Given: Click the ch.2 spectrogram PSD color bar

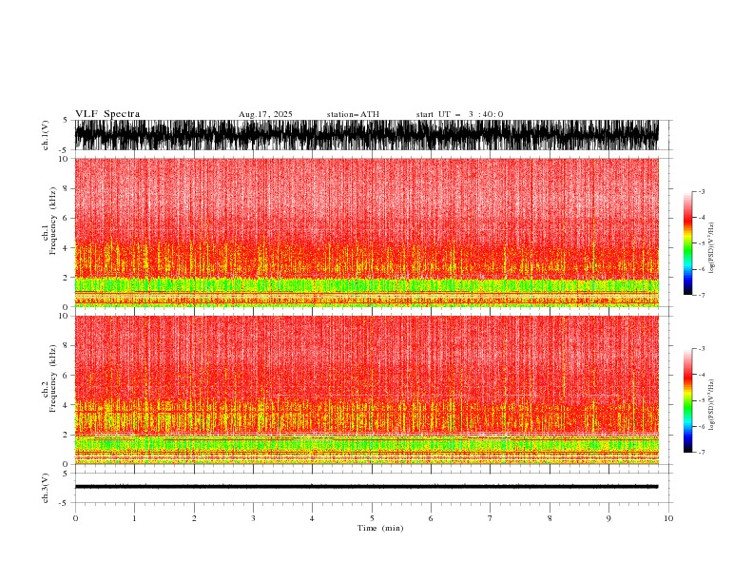Looking at the screenshot, I should click(x=687, y=400).
